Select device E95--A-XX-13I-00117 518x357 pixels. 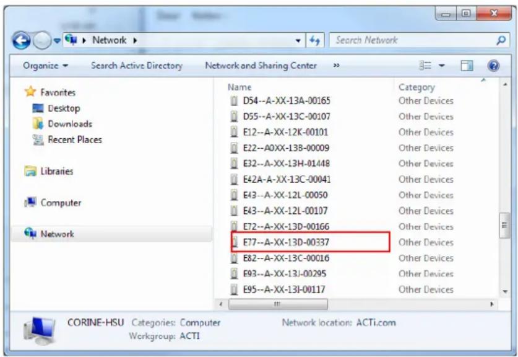(x=284, y=289)
